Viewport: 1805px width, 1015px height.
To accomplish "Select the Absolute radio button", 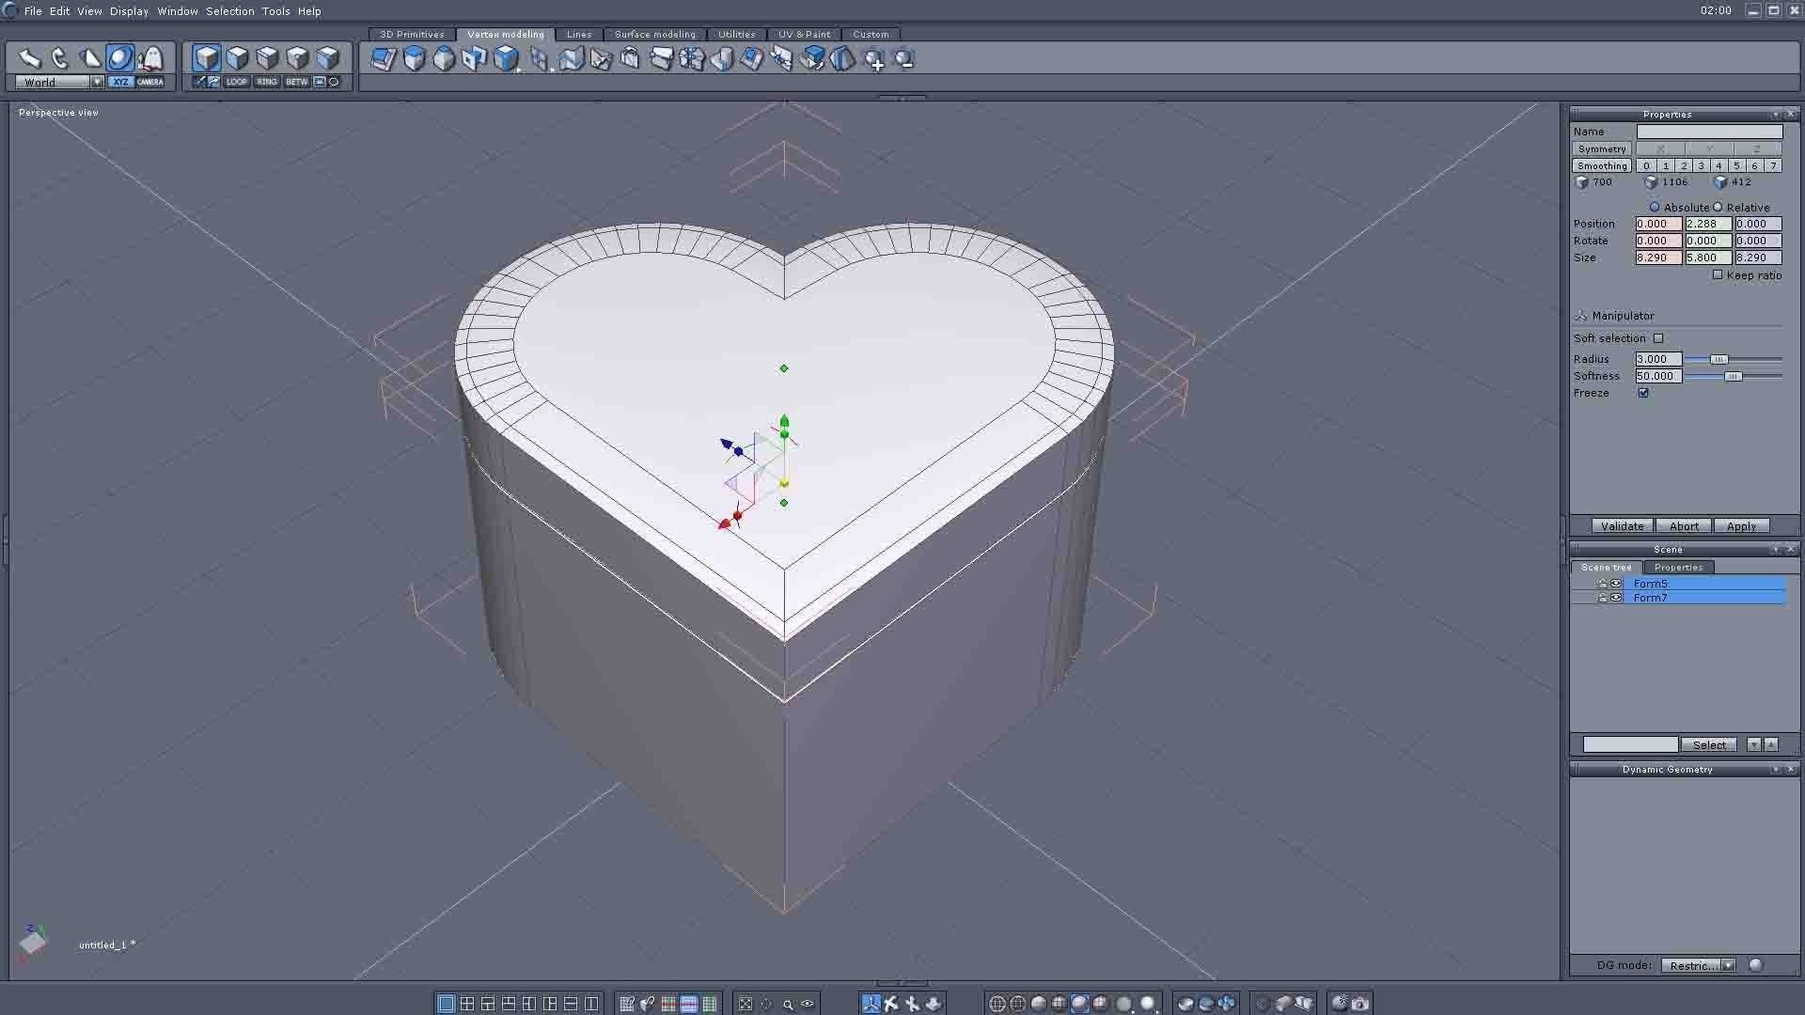I will pyautogui.click(x=1655, y=207).
